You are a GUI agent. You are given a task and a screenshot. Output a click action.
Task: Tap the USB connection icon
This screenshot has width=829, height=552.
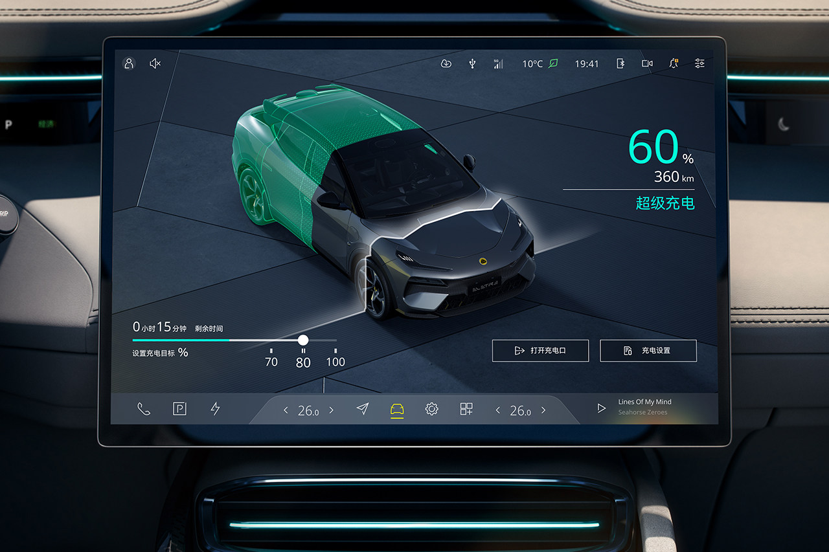472,63
